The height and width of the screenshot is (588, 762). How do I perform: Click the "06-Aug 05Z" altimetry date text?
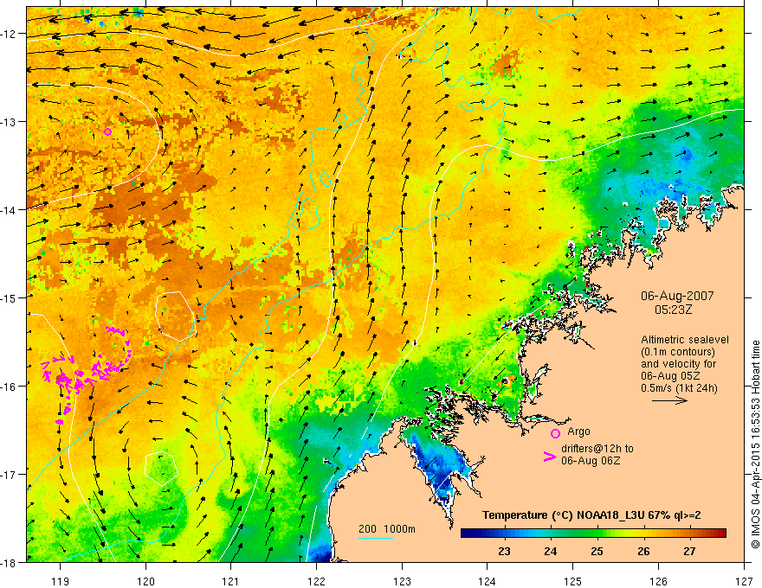(670, 376)
